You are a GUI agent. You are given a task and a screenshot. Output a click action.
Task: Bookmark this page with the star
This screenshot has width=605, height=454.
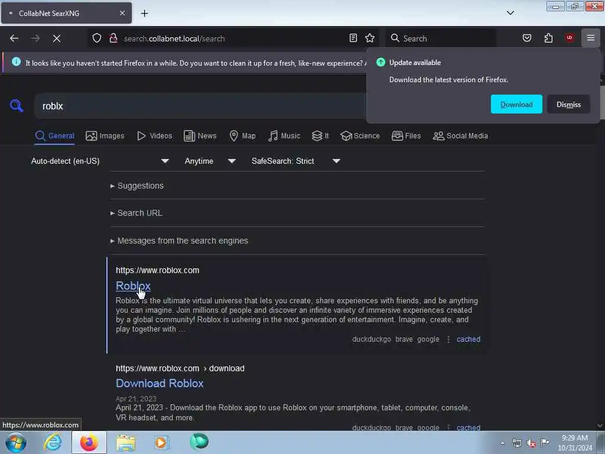[370, 38]
